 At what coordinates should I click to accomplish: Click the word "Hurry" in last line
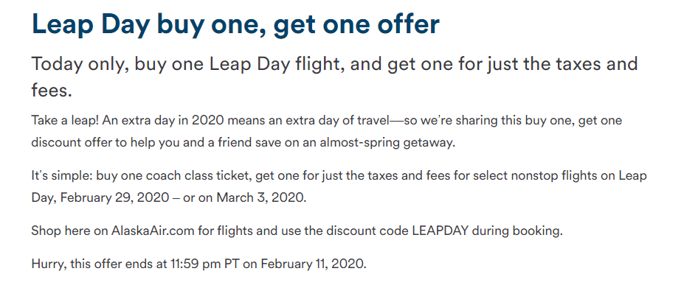coord(49,264)
